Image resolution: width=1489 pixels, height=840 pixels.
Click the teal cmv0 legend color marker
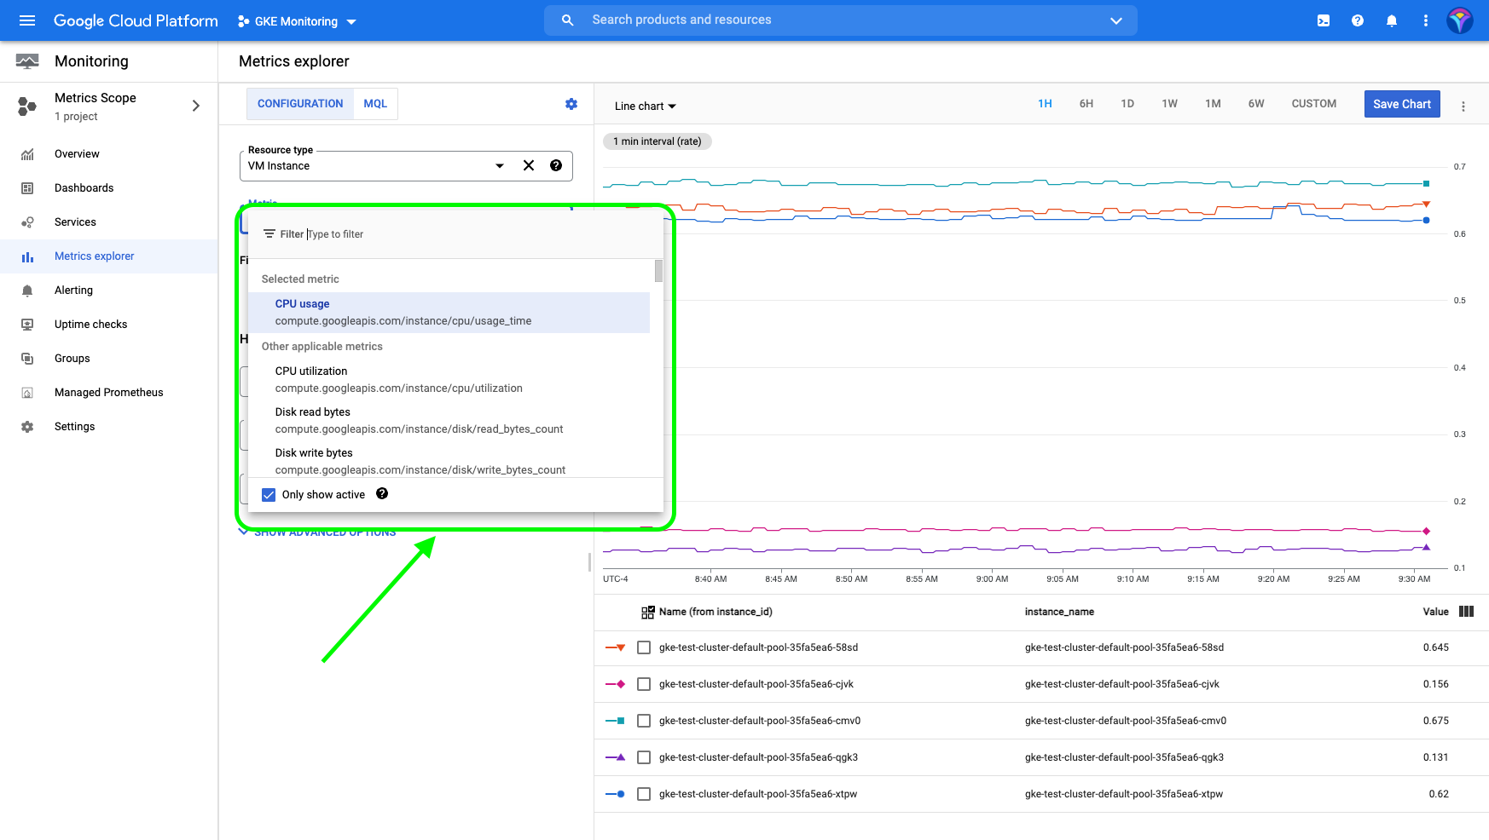615,721
